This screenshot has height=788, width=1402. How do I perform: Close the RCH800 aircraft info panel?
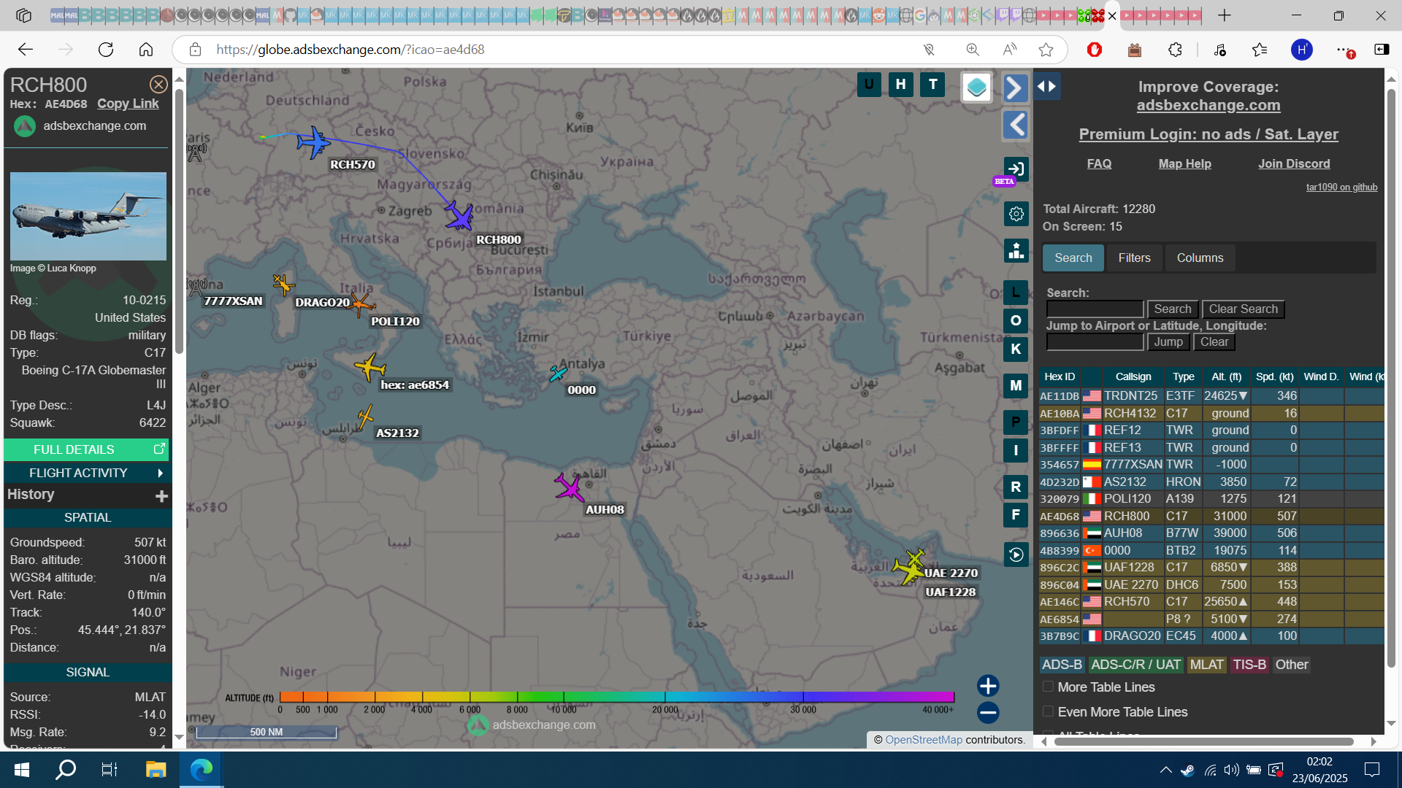click(x=158, y=85)
